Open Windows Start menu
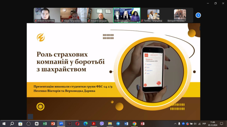This screenshot has width=227, height=127. (4, 124)
